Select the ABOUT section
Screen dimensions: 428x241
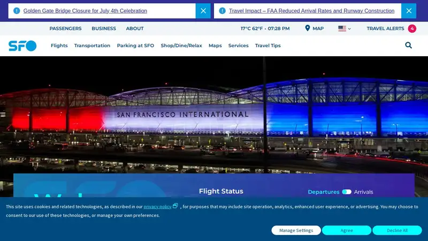135,28
